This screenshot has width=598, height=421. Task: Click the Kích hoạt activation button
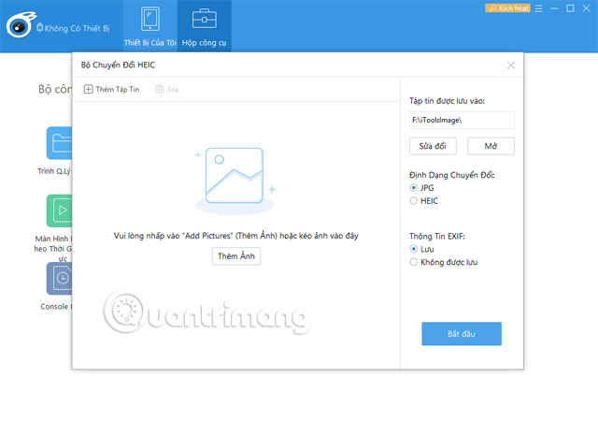tap(507, 8)
